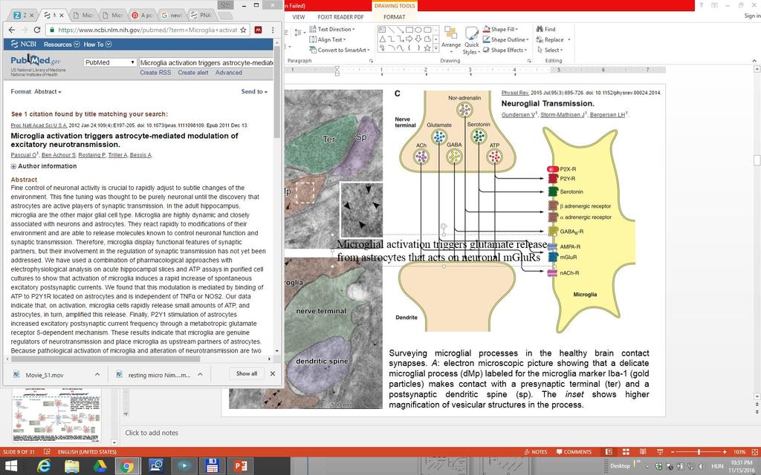The image size is (761, 475).
Task: Open the VIEW ribbon tab
Action: pos(299,17)
